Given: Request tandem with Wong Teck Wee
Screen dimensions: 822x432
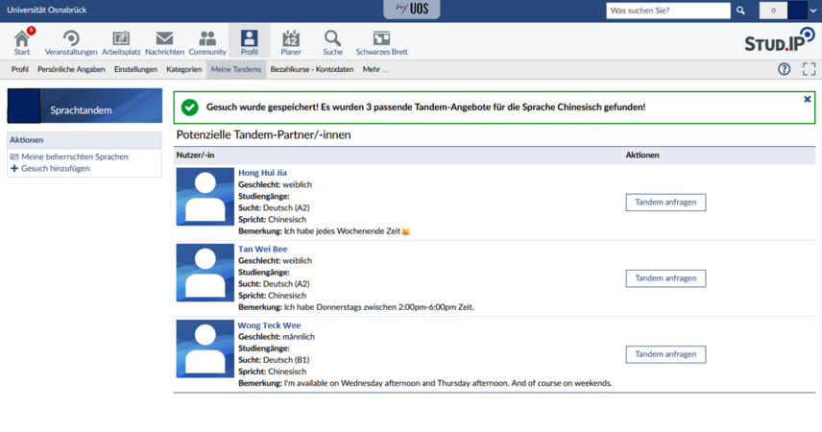Looking at the screenshot, I should [x=665, y=354].
